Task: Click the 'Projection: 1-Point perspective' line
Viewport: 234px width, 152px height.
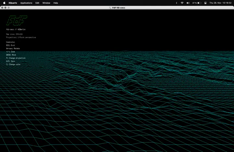Action: tap(21, 37)
